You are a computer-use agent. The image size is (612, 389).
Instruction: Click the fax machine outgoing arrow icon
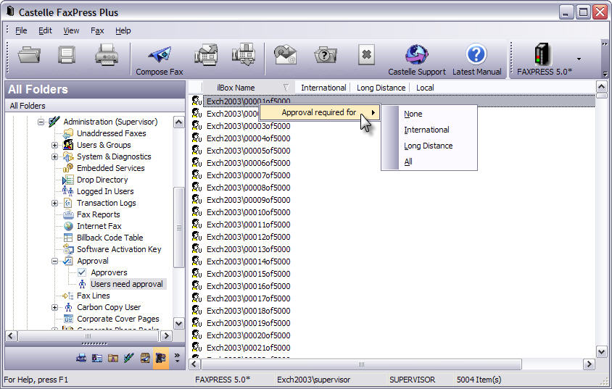point(206,54)
